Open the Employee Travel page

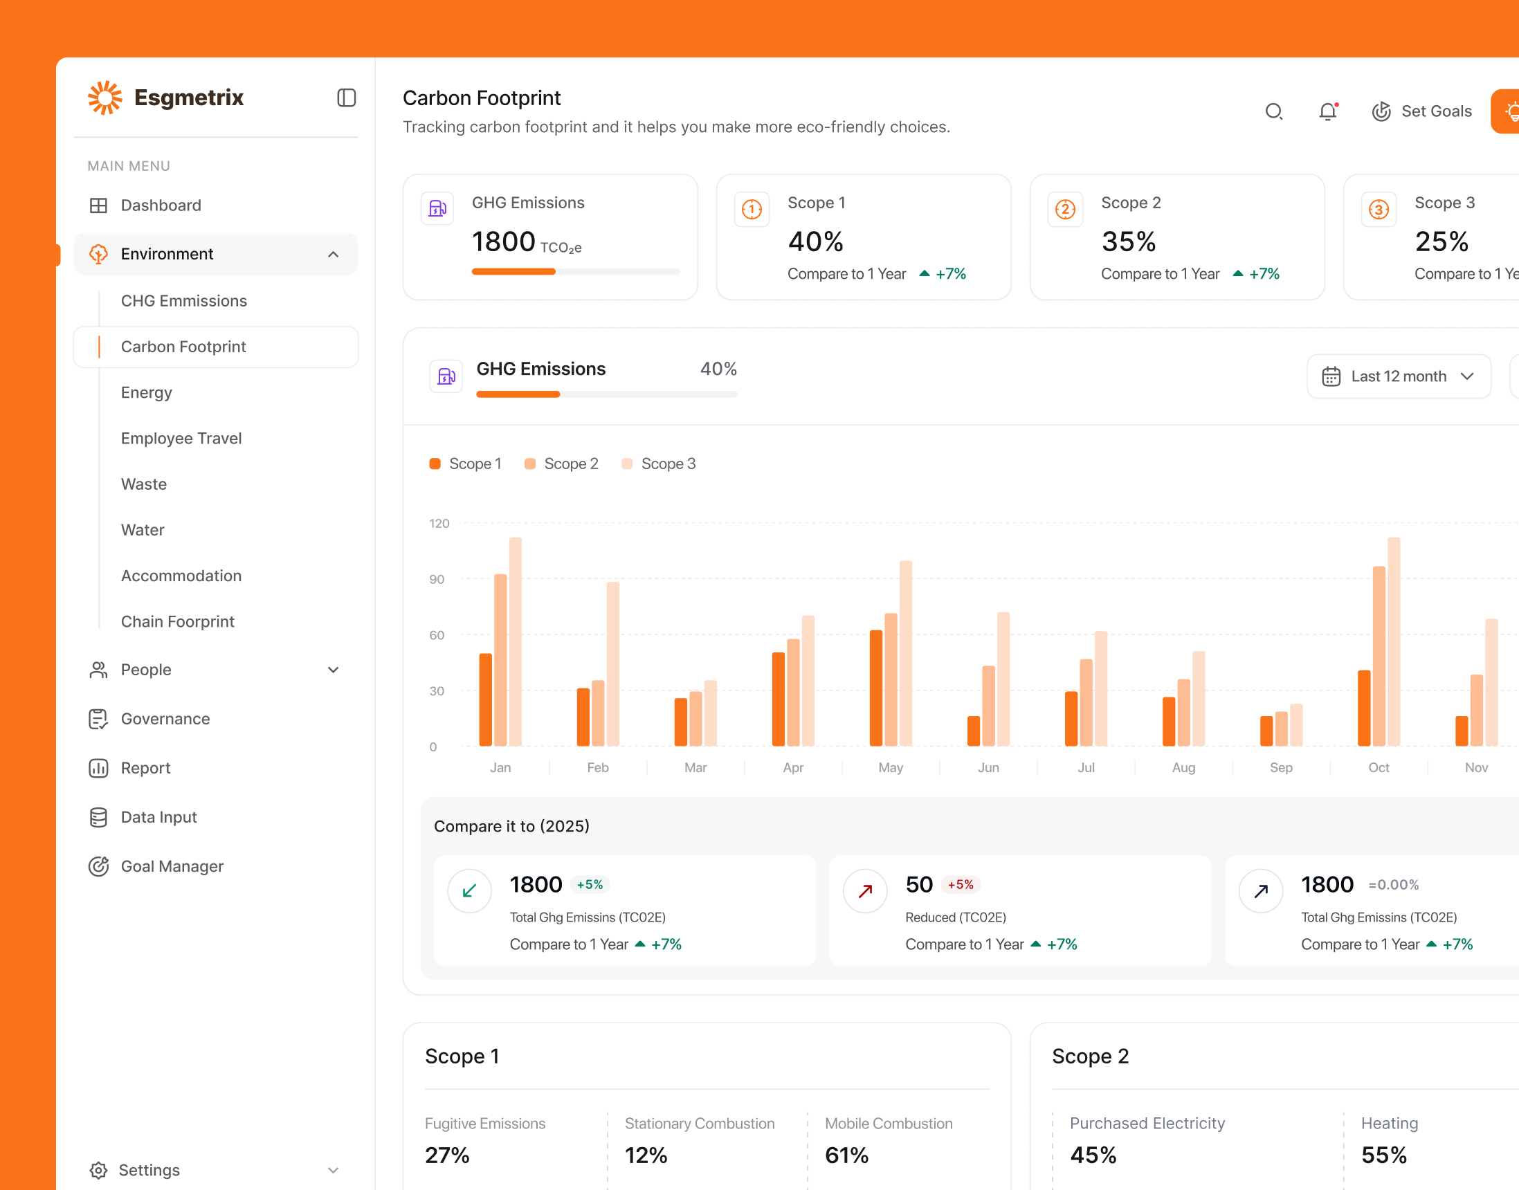coord(181,438)
